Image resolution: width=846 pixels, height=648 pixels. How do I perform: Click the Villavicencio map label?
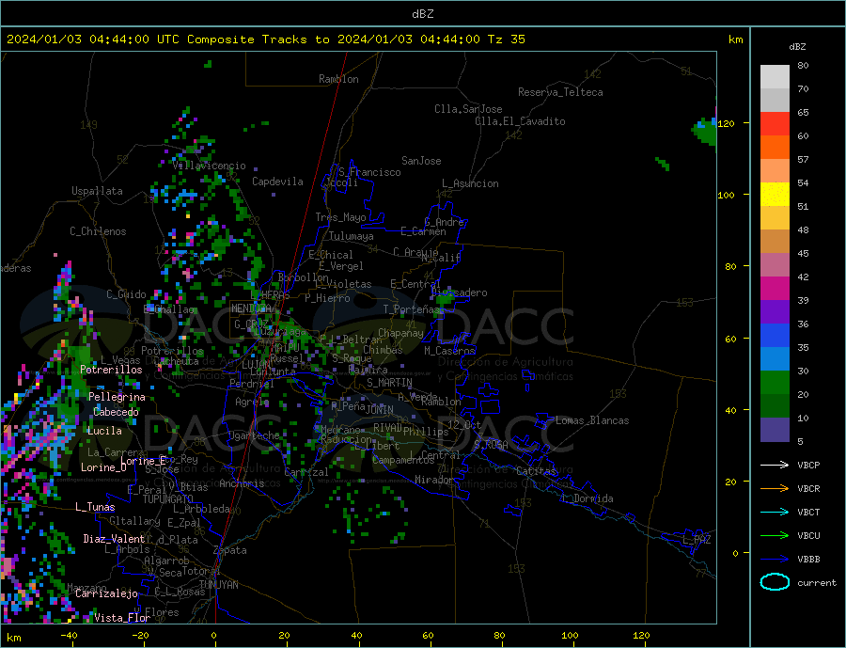coord(209,166)
